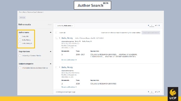The height and width of the screenshot is (101, 181).
Task: Click the View Combined Record button
Action: (x=151, y=33)
